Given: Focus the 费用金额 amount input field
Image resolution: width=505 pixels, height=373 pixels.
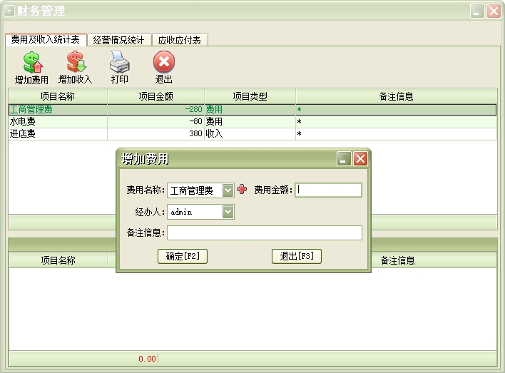Looking at the screenshot, I should coord(329,190).
